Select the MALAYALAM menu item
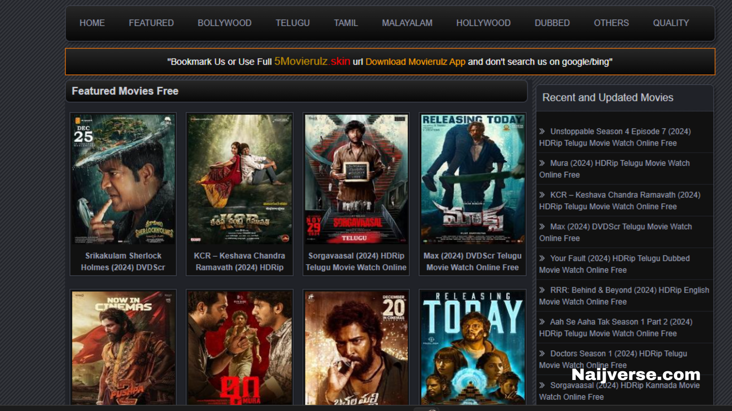 coord(407,23)
